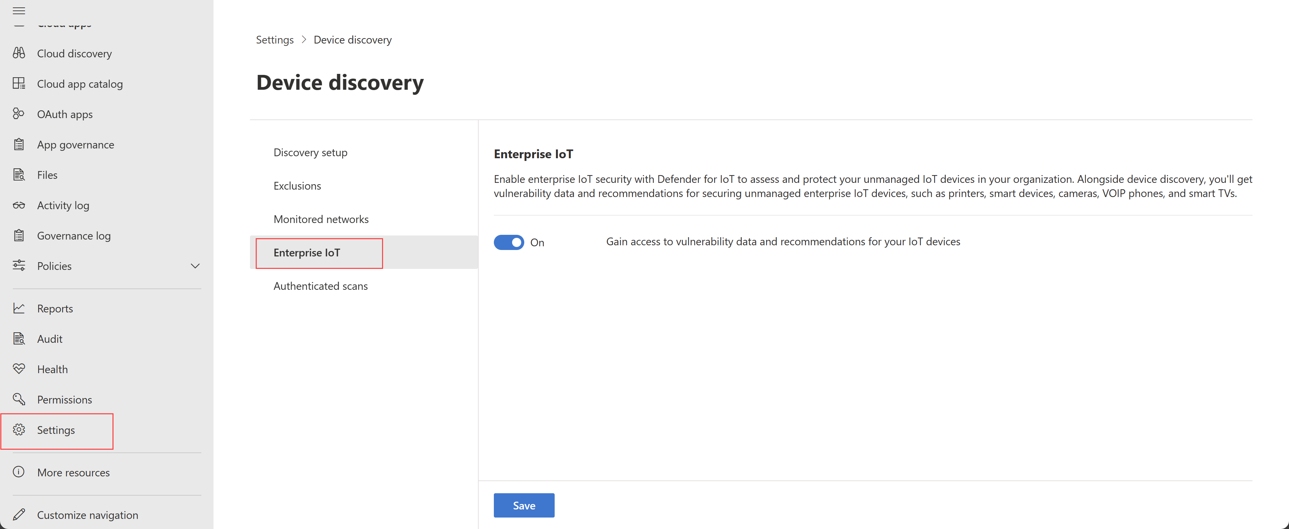Click the Policies icon

point(20,265)
